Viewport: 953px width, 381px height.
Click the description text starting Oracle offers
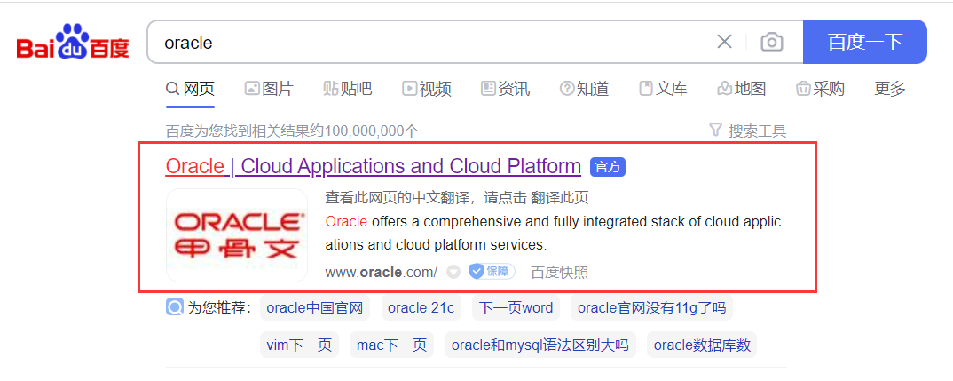[x=553, y=233]
